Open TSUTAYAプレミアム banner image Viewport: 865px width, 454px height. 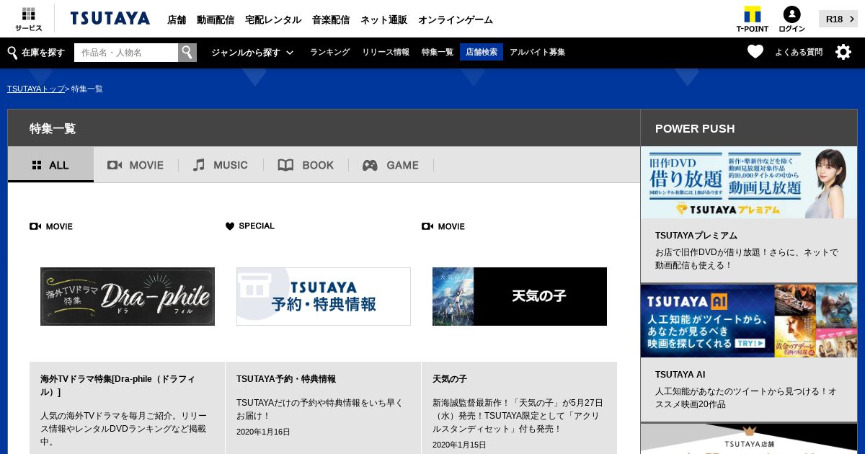point(749,182)
